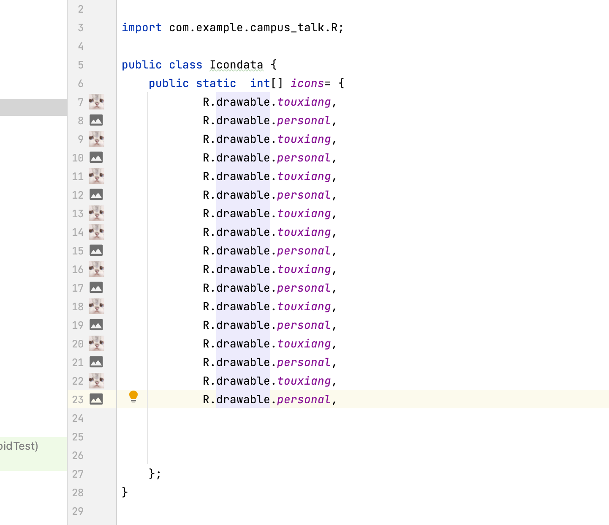The height and width of the screenshot is (525, 609).
Task: Click touxiang on line 13
Action: (x=304, y=213)
